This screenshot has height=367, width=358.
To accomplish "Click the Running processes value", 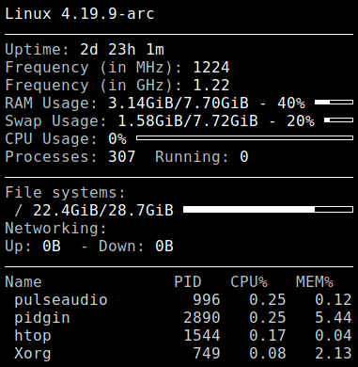I will point(244,156).
